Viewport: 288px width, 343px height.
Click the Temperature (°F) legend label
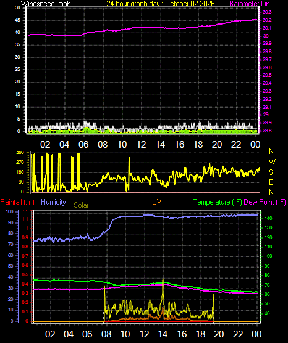218,202
